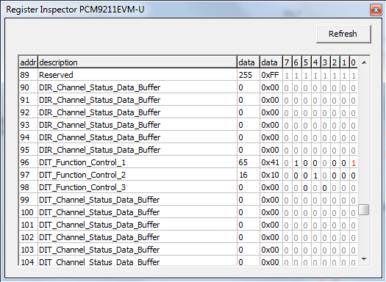Click the bit 0 column header
Viewport: 386px width, 282px height.
click(x=354, y=62)
